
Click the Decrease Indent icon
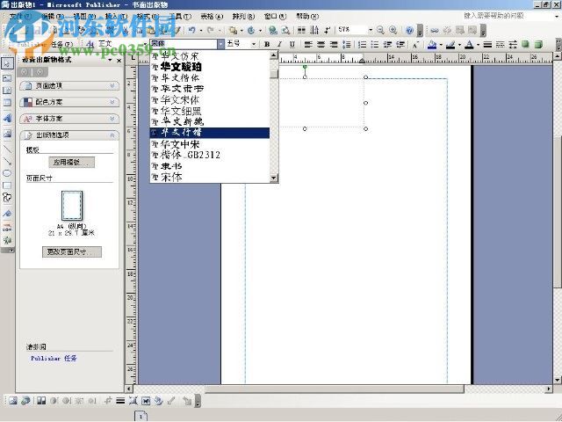(x=387, y=45)
